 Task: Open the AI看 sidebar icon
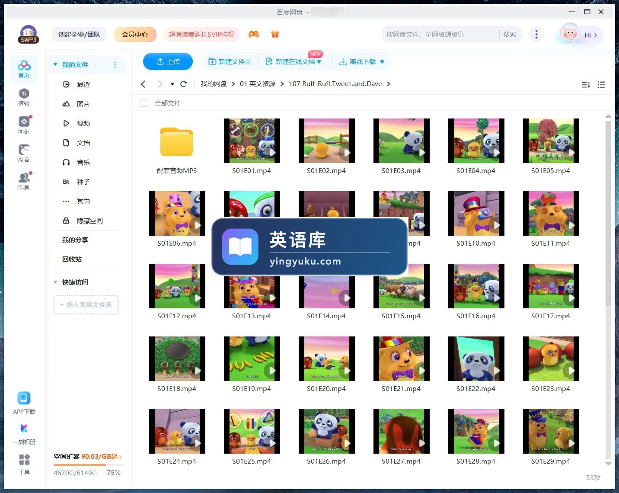point(24,154)
